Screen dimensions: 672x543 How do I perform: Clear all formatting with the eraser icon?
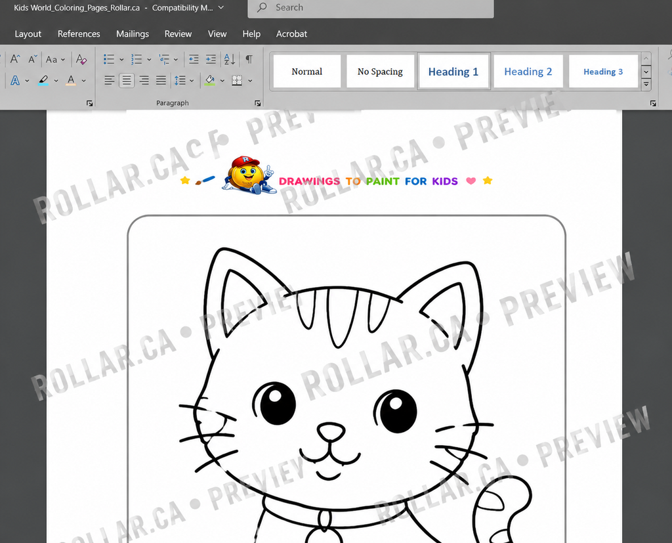click(x=81, y=59)
